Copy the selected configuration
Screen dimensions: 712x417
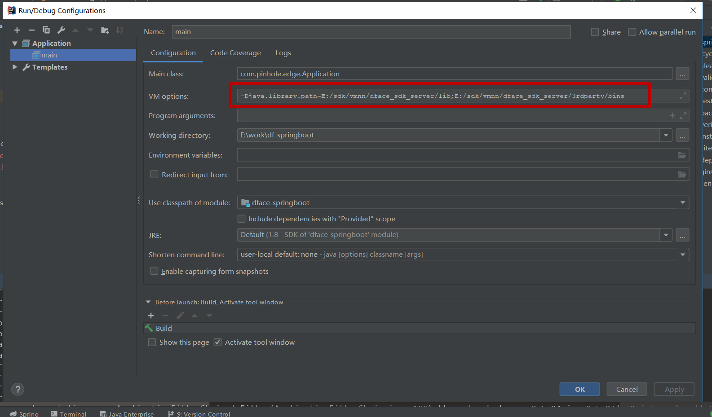[46, 30]
